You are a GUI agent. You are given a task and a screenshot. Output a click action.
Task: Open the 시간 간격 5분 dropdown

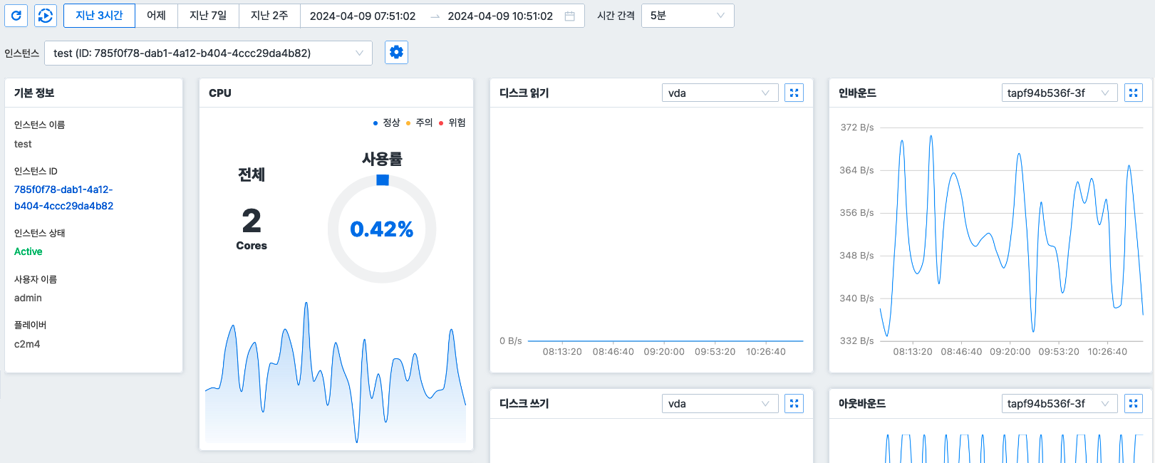687,16
